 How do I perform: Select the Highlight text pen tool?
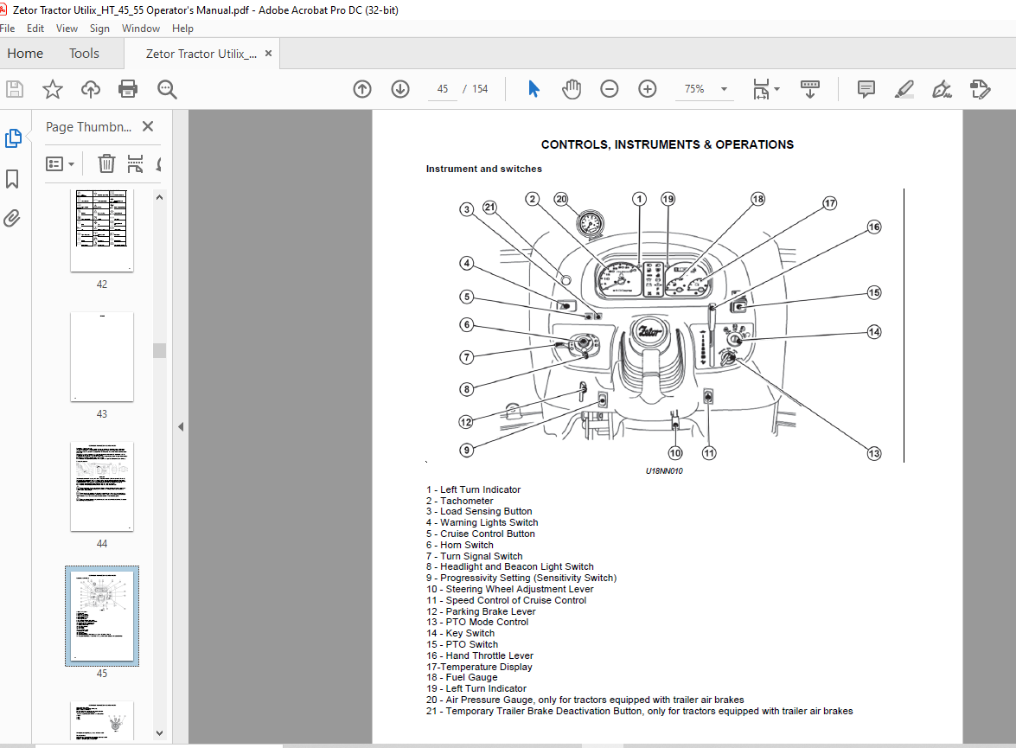click(904, 89)
